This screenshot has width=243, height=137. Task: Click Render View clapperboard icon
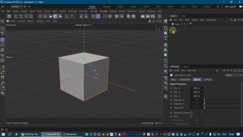pyautogui.click(x=143, y=16)
